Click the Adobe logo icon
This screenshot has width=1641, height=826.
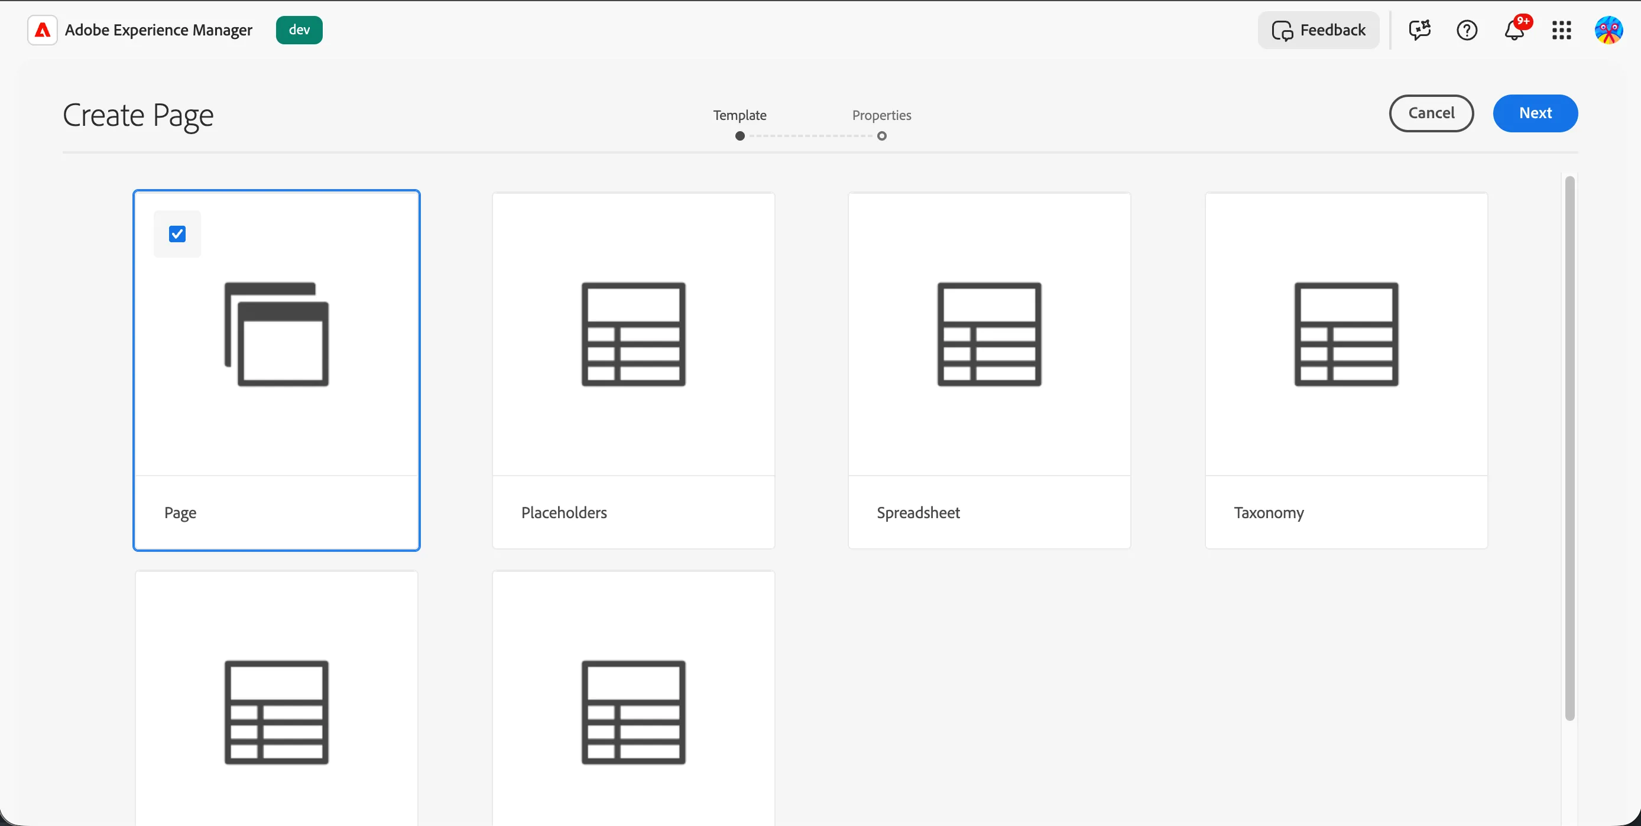click(42, 30)
